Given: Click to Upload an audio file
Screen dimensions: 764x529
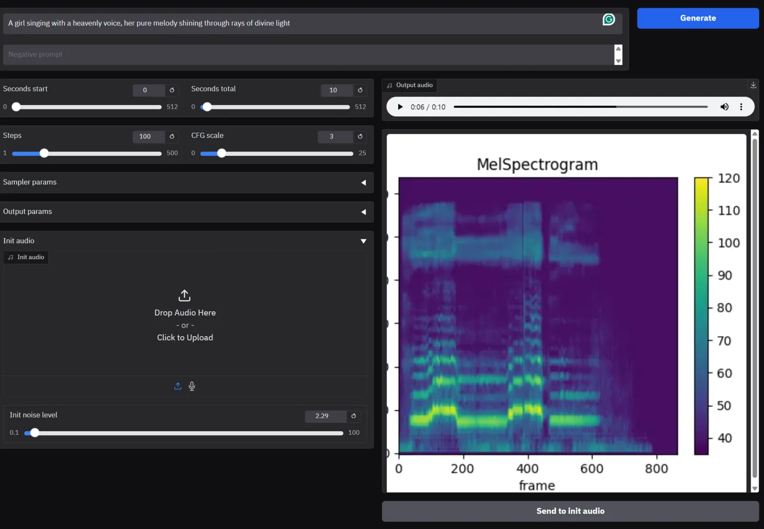Looking at the screenshot, I should pos(185,337).
